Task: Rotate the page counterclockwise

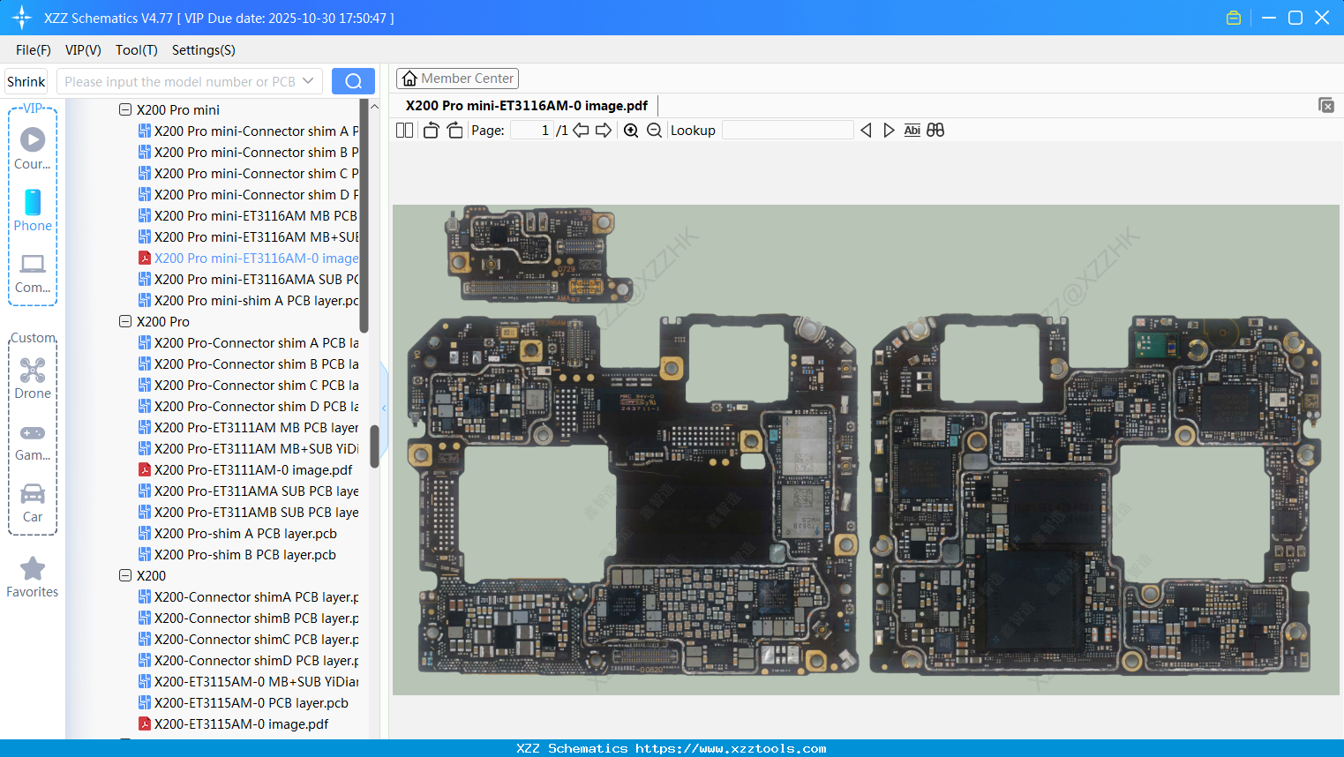Action: (x=431, y=131)
